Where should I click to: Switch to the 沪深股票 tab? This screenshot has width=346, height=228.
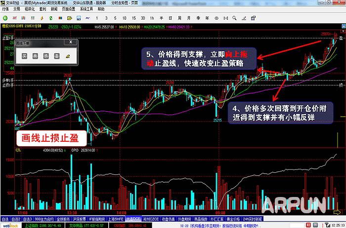pos(80,219)
